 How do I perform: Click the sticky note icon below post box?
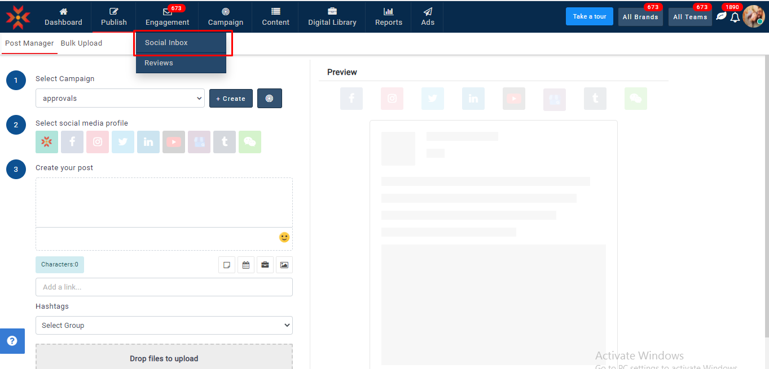tap(227, 265)
